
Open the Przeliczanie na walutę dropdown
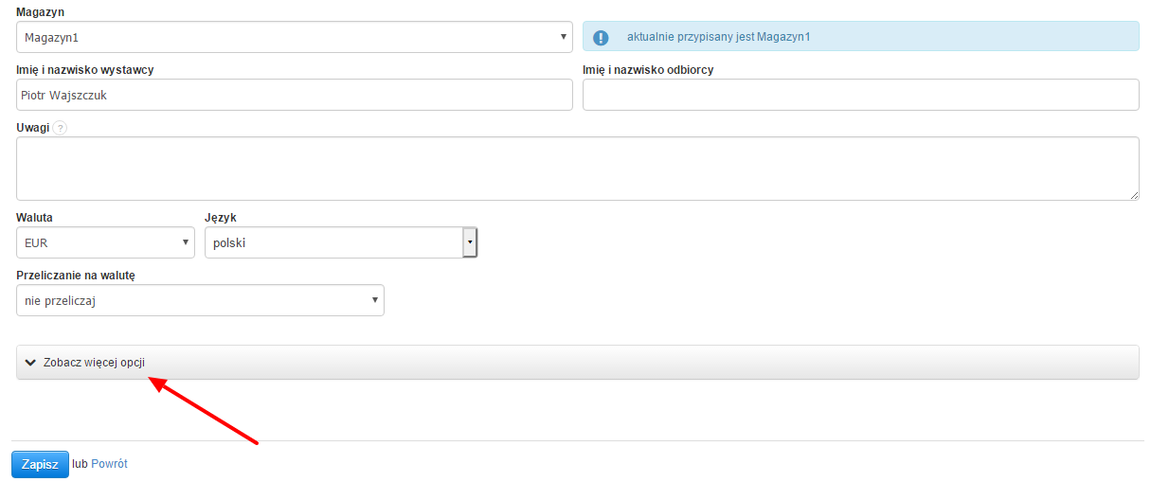200,300
